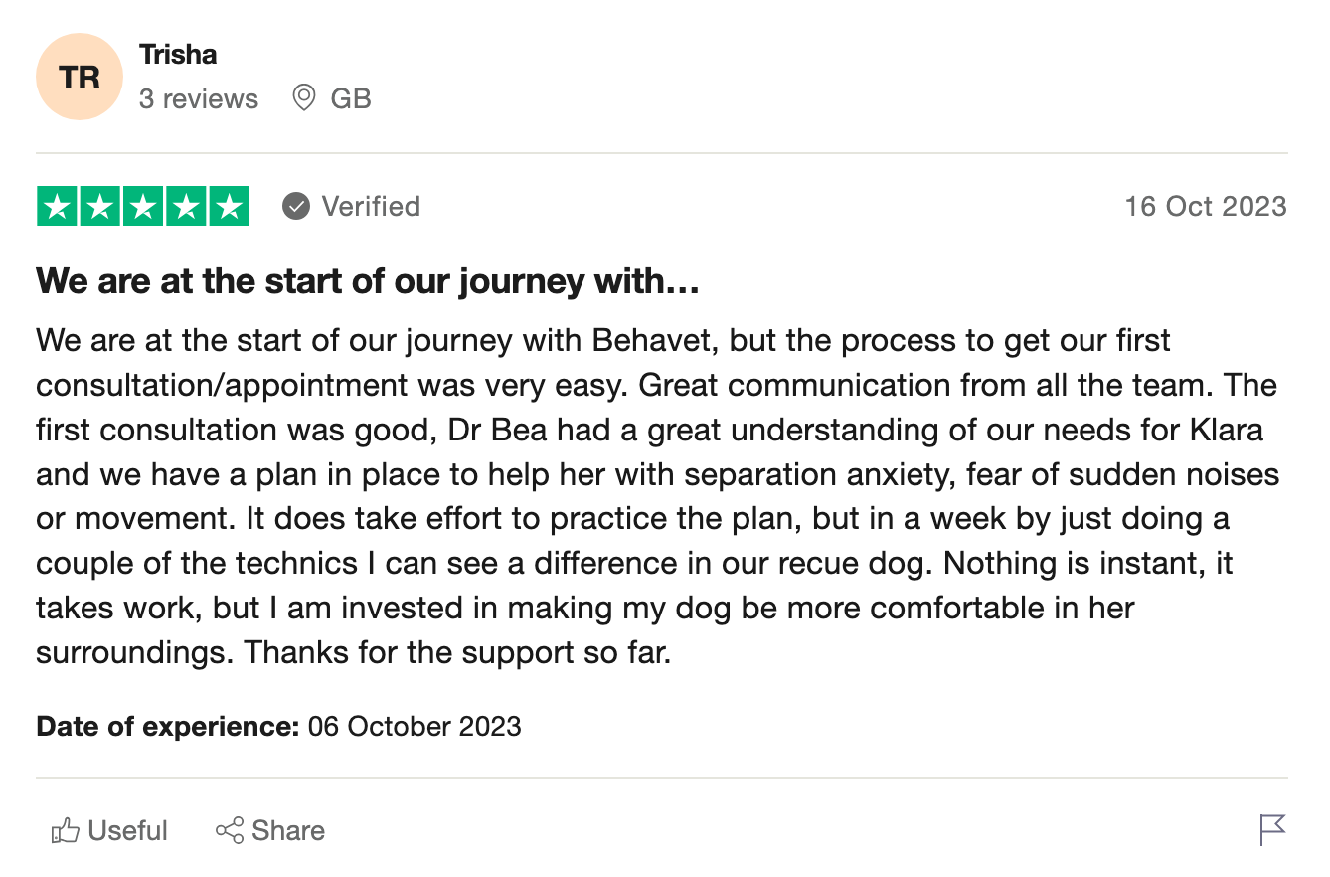This screenshot has width=1330, height=877.
Task: Mark the review as Useful via its label
Action: pyautogui.click(x=128, y=831)
